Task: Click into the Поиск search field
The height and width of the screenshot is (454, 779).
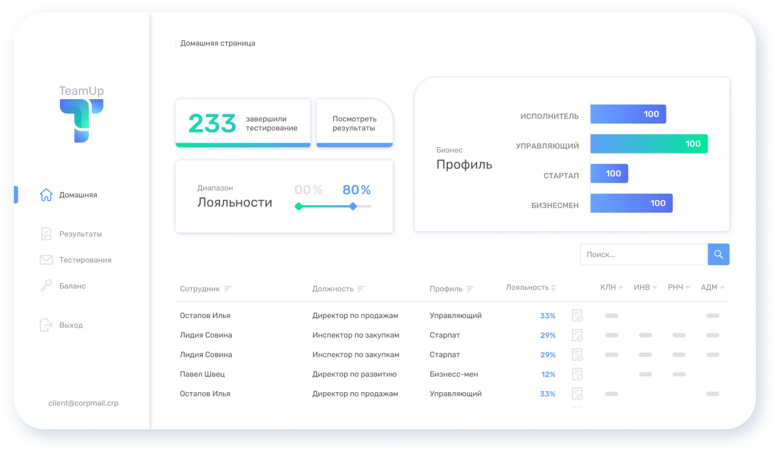Action: (643, 254)
